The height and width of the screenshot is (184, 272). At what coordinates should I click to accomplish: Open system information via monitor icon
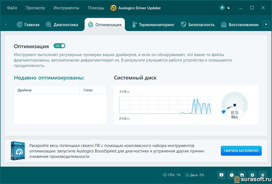[221, 175]
